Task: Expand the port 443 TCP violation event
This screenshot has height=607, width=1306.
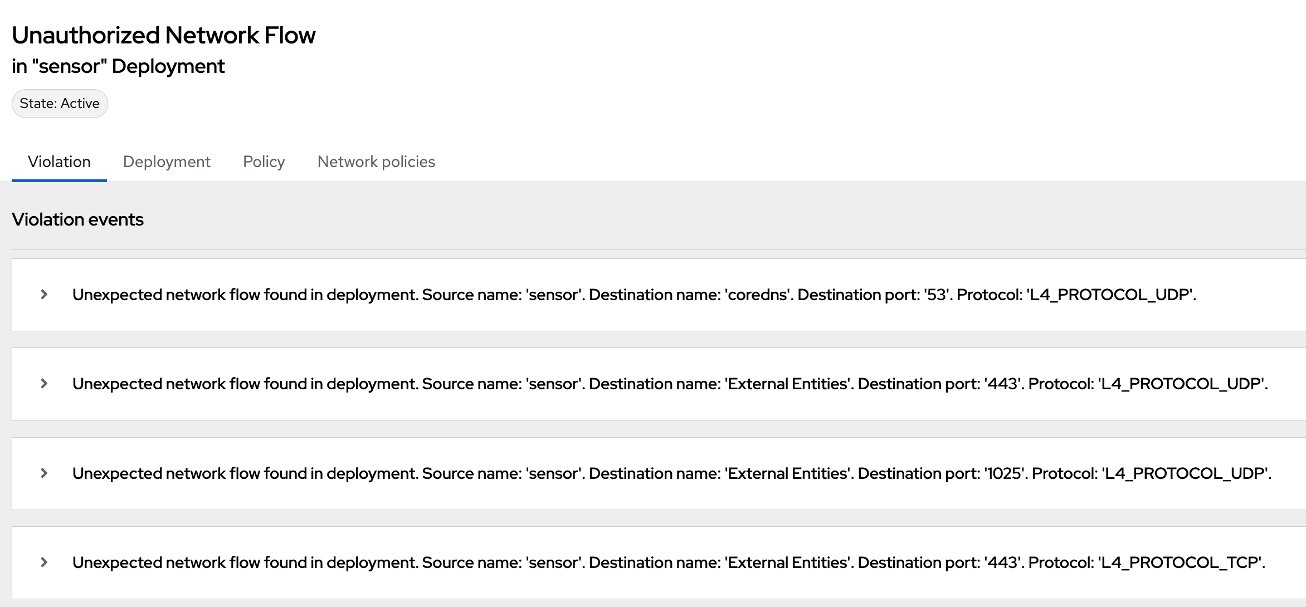Action: click(x=44, y=562)
